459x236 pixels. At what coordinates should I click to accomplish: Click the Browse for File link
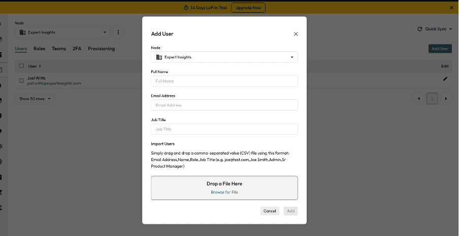click(x=224, y=192)
